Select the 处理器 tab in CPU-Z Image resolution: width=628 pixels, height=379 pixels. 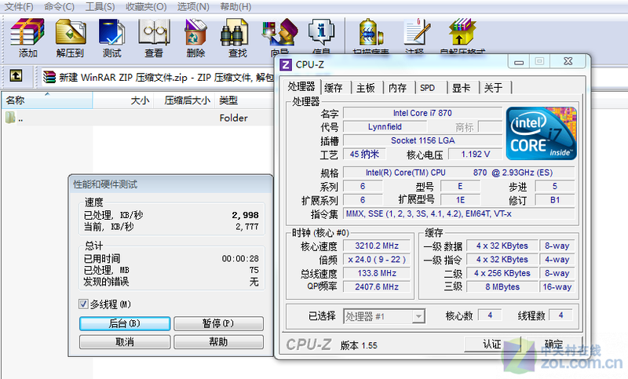pyautogui.click(x=301, y=87)
